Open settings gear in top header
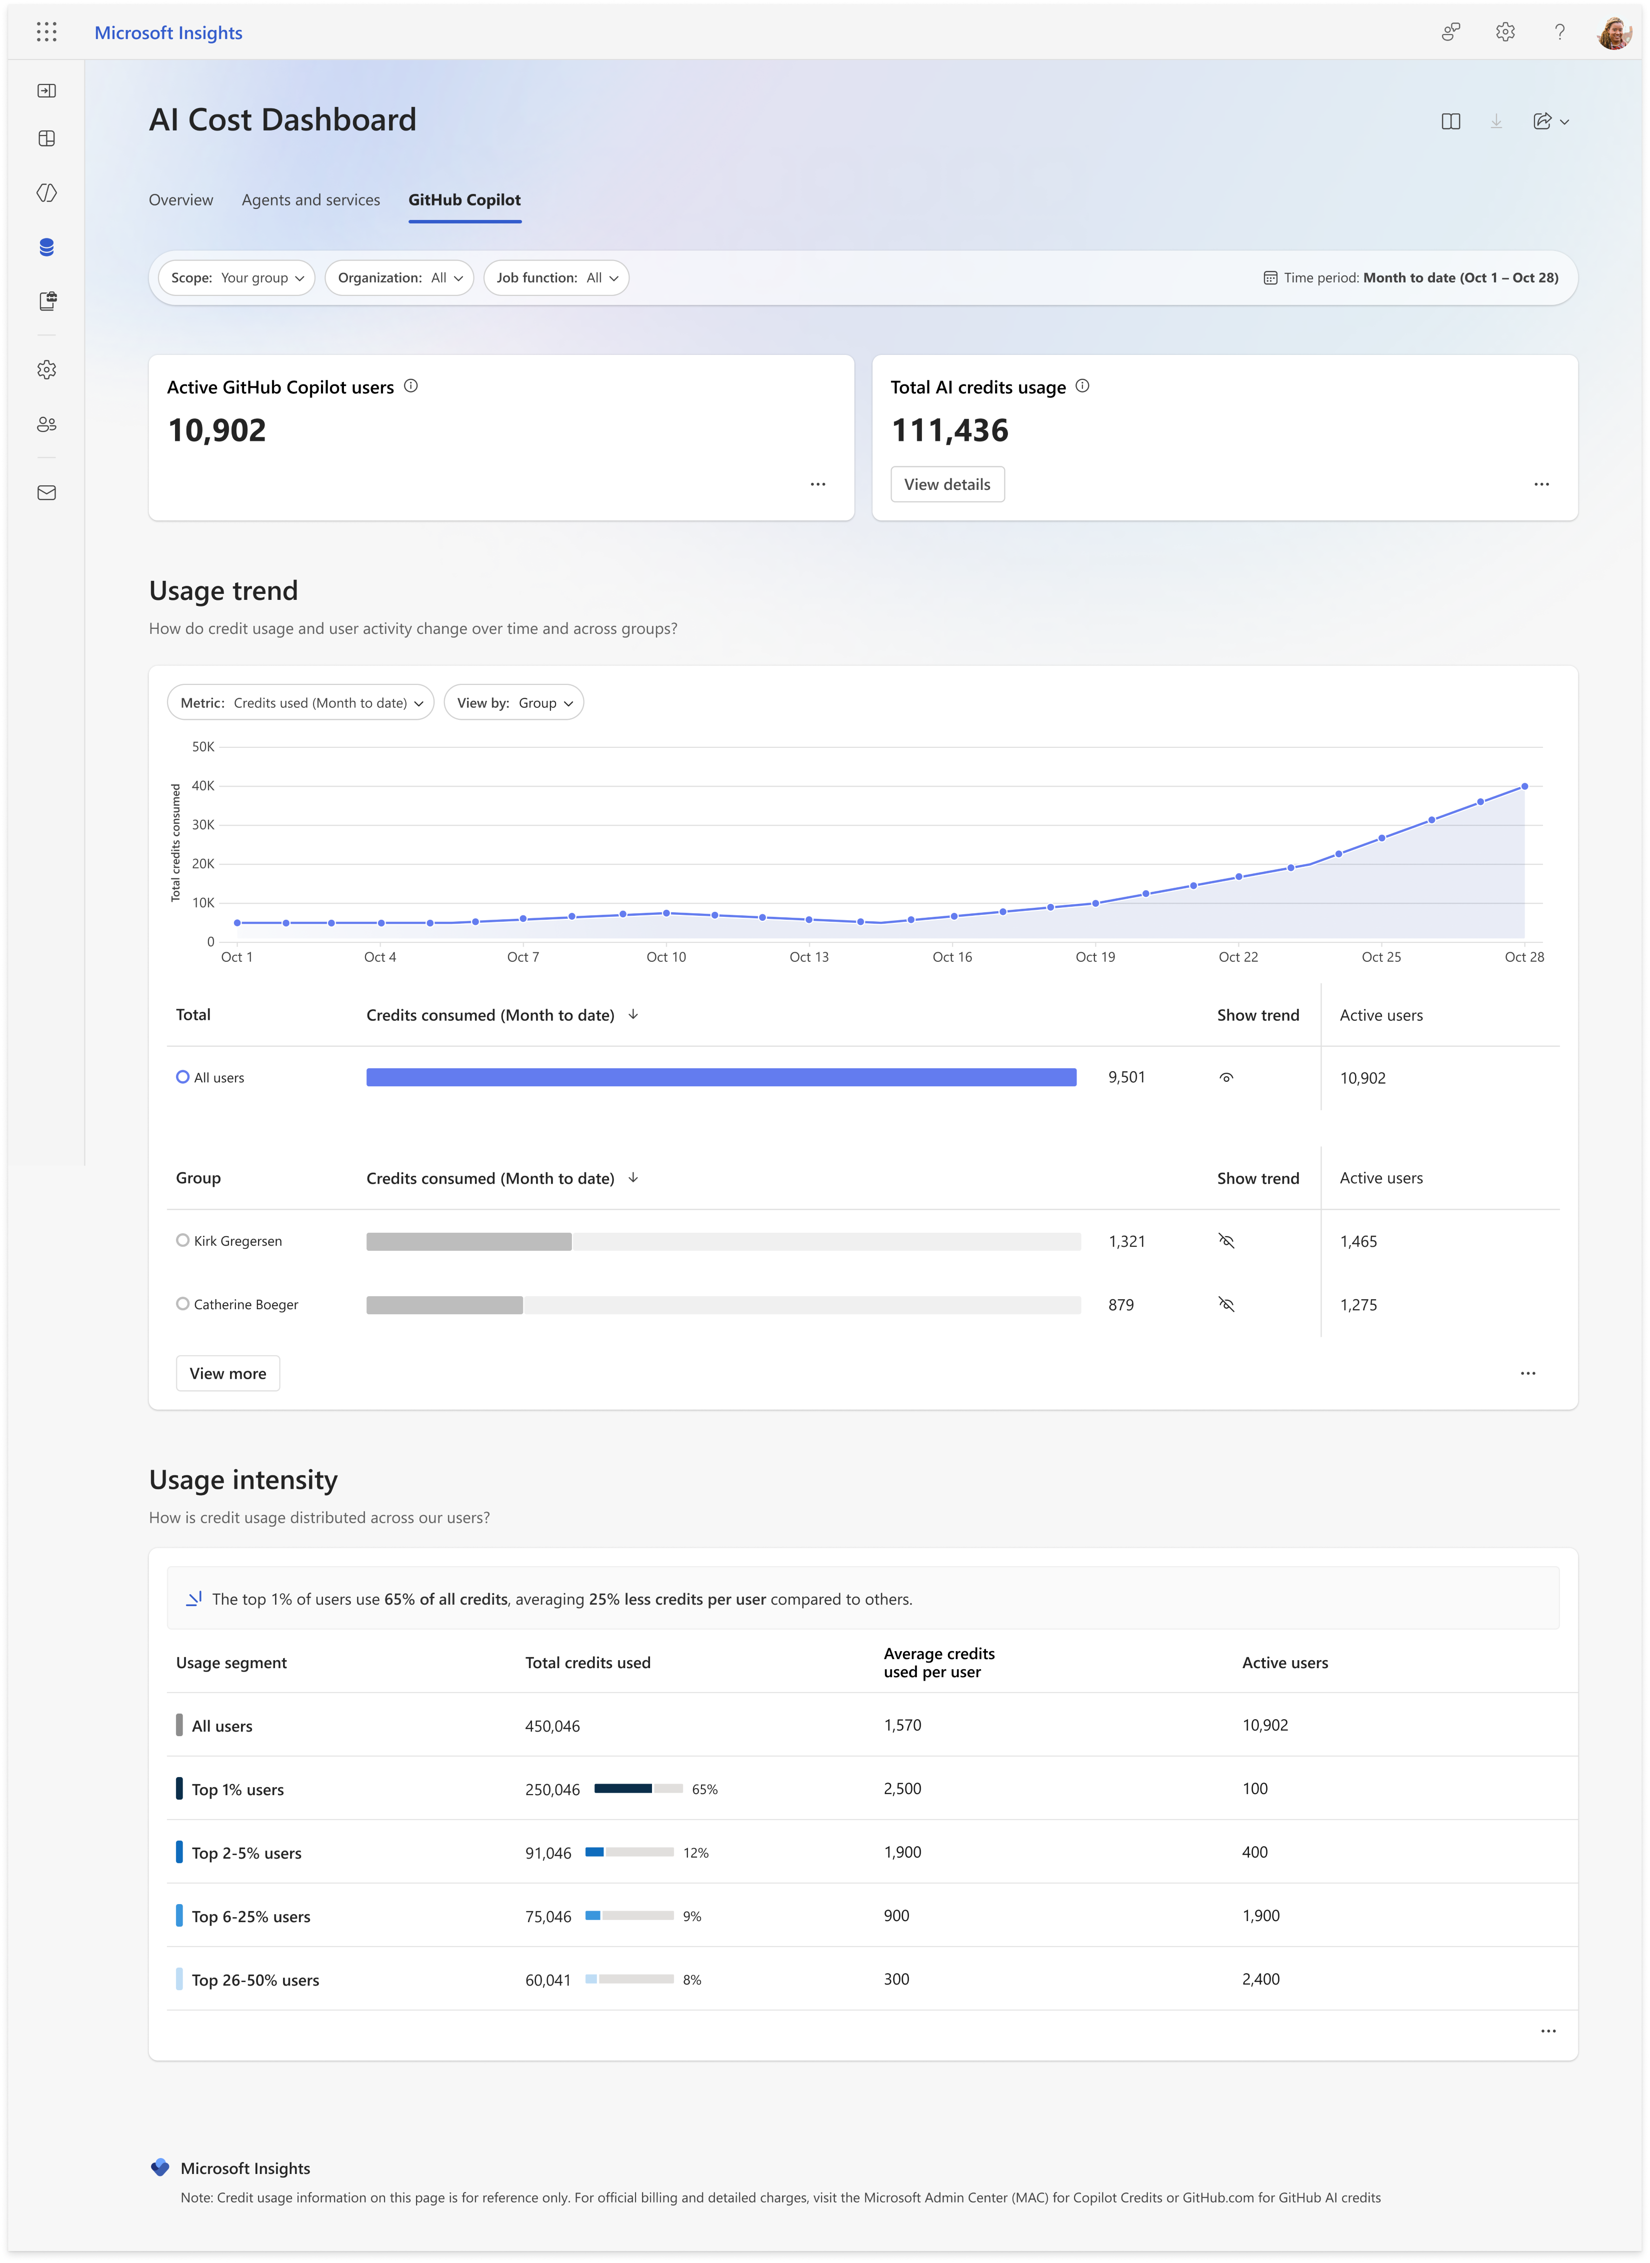Screen dimensions: 1650x2263 tap(1505, 32)
